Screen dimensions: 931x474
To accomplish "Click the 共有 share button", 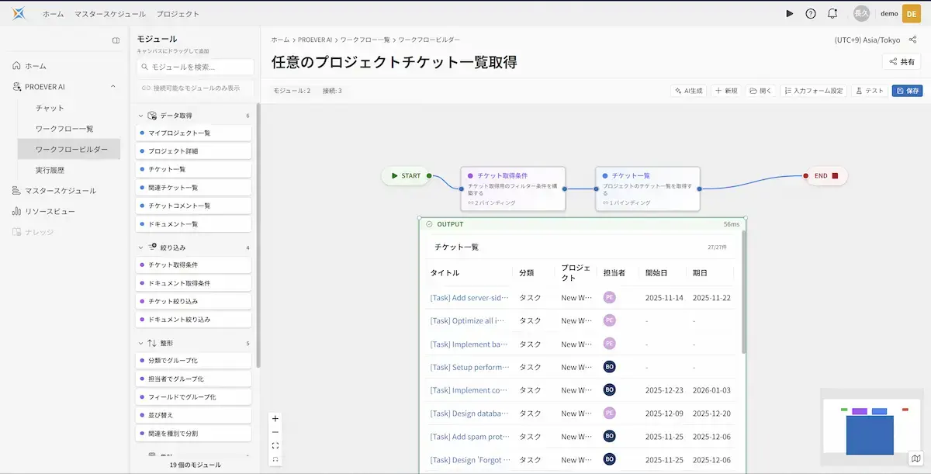I will point(902,62).
